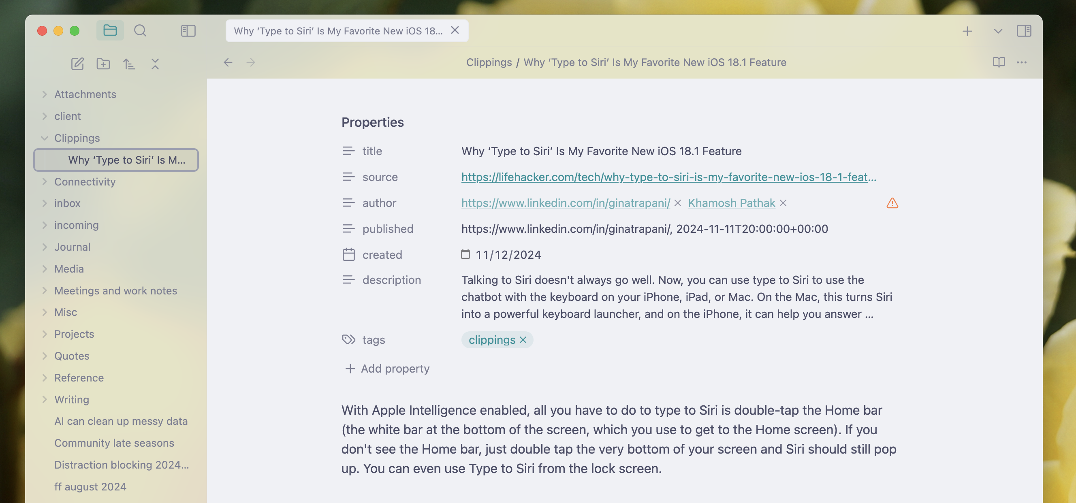Expand the Attachments folder
The image size is (1076, 503).
pos(44,94)
